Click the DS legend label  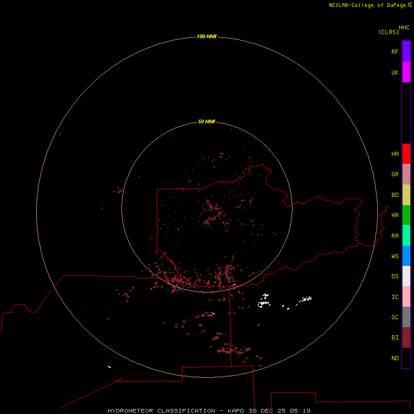[395, 276]
